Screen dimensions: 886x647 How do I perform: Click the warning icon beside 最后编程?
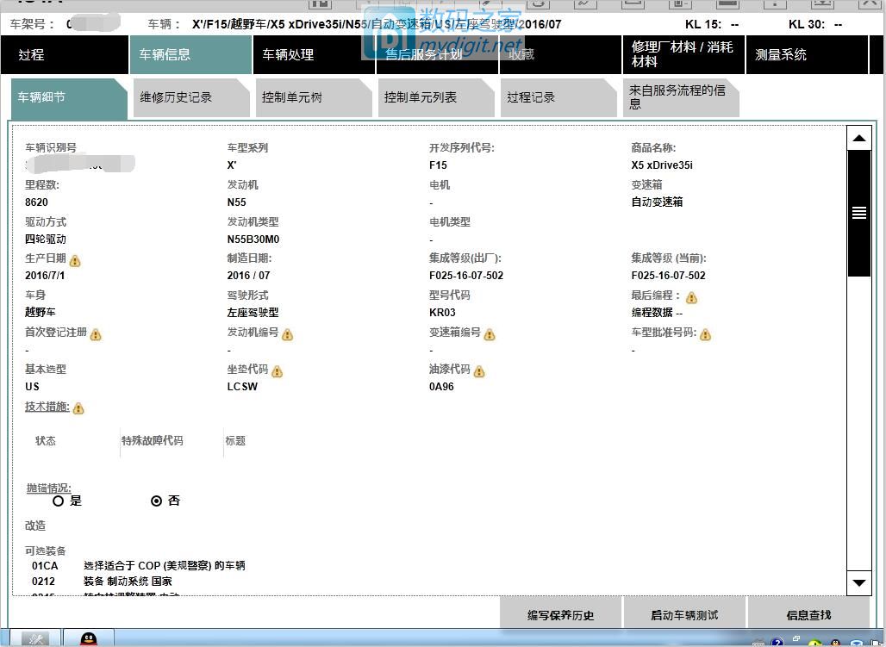pos(692,296)
